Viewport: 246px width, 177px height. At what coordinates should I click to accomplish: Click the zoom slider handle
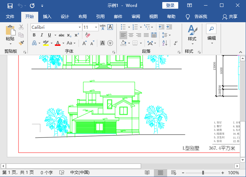[x=203, y=172]
